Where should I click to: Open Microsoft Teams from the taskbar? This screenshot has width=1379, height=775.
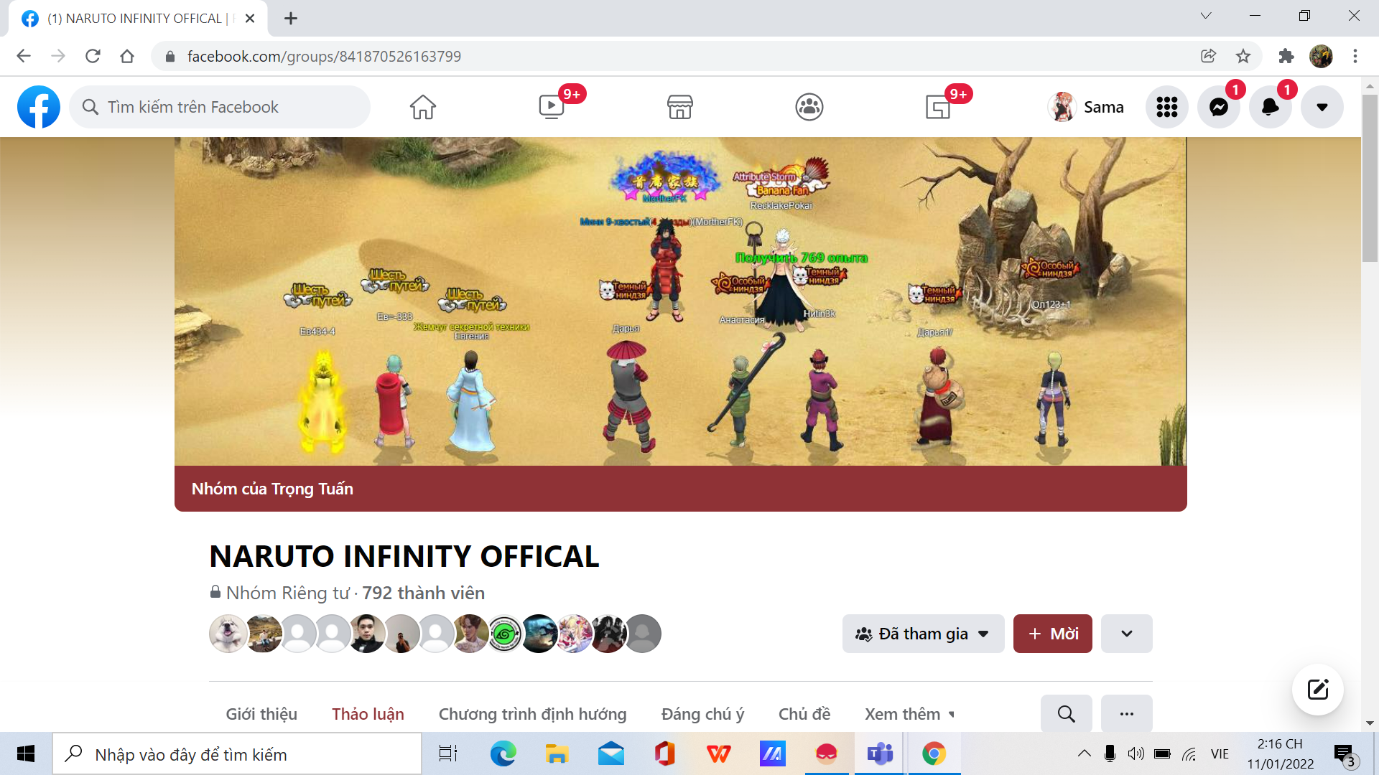880,753
